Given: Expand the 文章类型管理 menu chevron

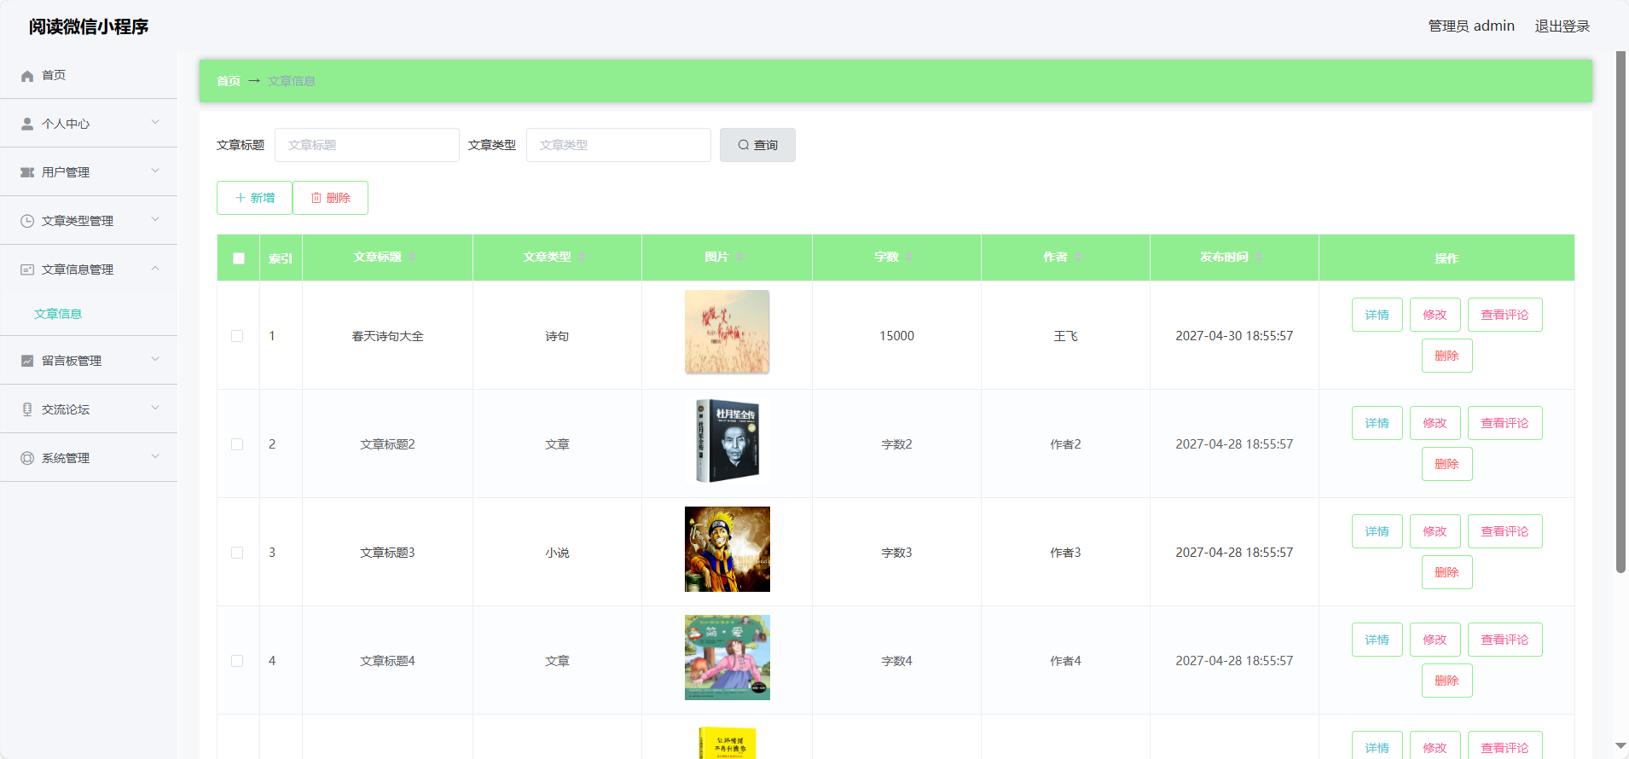Looking at the screenshot, I should [x=155, y=219].
